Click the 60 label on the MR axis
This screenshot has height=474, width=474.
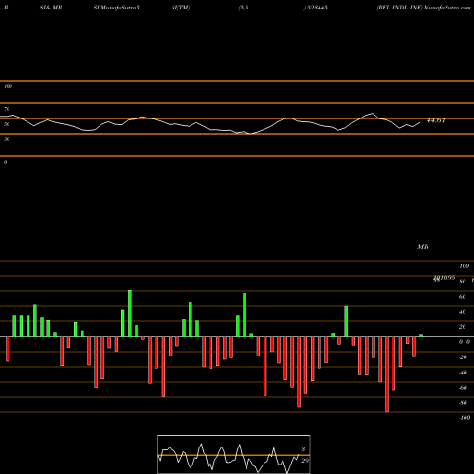tap(463, 297)
